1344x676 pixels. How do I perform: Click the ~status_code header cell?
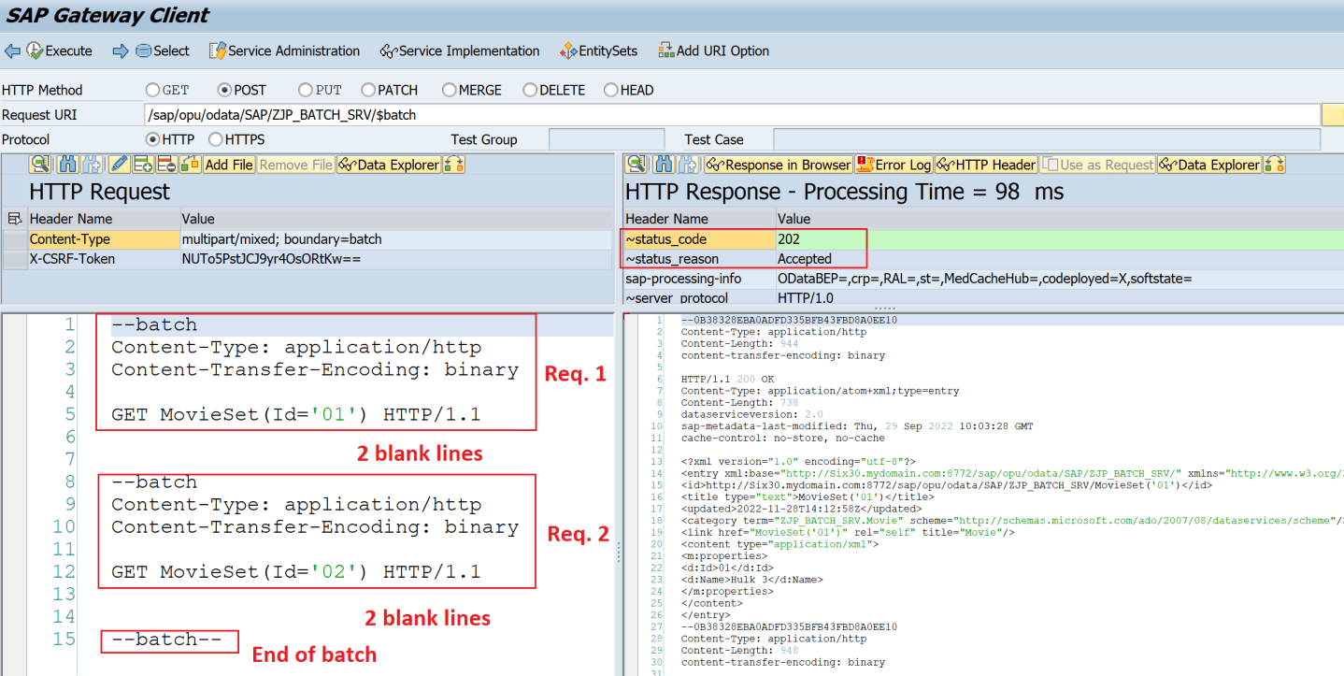[x=699, y=239]
